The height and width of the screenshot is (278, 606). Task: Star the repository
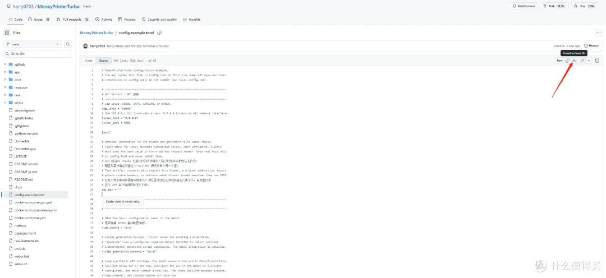coord(584,6)
